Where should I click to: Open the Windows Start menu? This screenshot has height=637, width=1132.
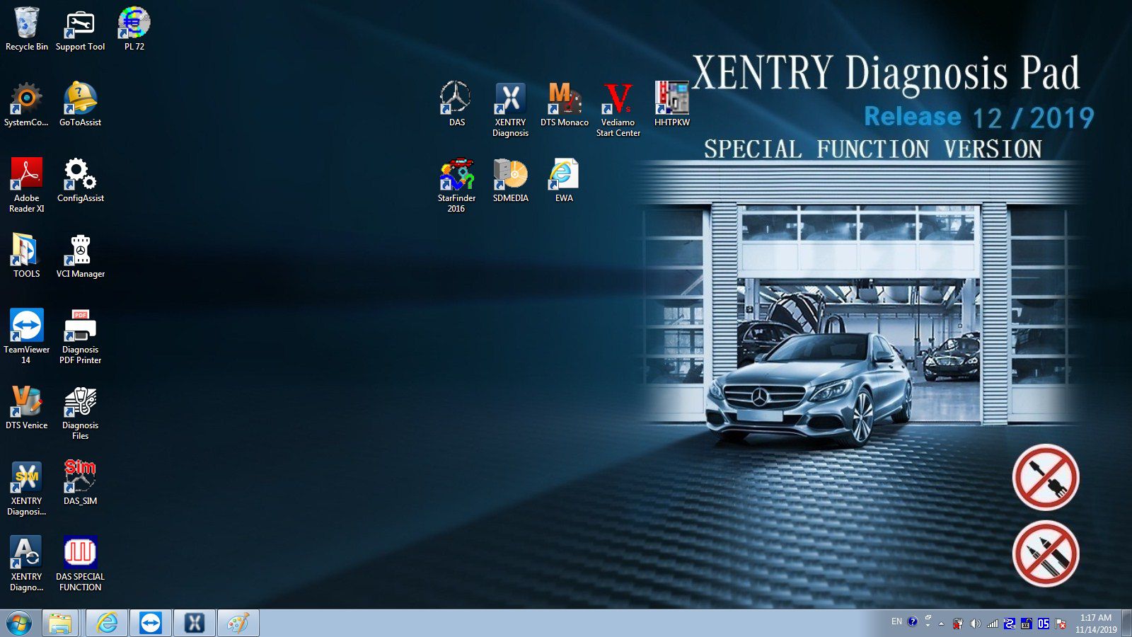click(19, 623)
